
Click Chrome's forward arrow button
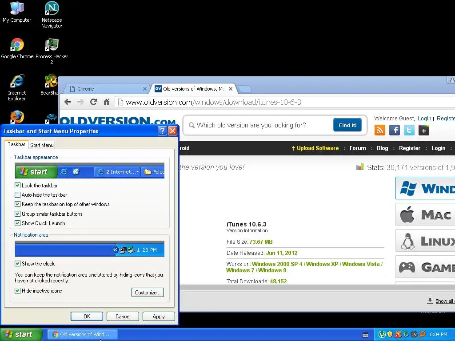click(x=81, y=102)
